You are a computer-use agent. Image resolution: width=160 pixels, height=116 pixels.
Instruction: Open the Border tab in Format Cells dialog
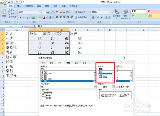(x=68, y=63)
